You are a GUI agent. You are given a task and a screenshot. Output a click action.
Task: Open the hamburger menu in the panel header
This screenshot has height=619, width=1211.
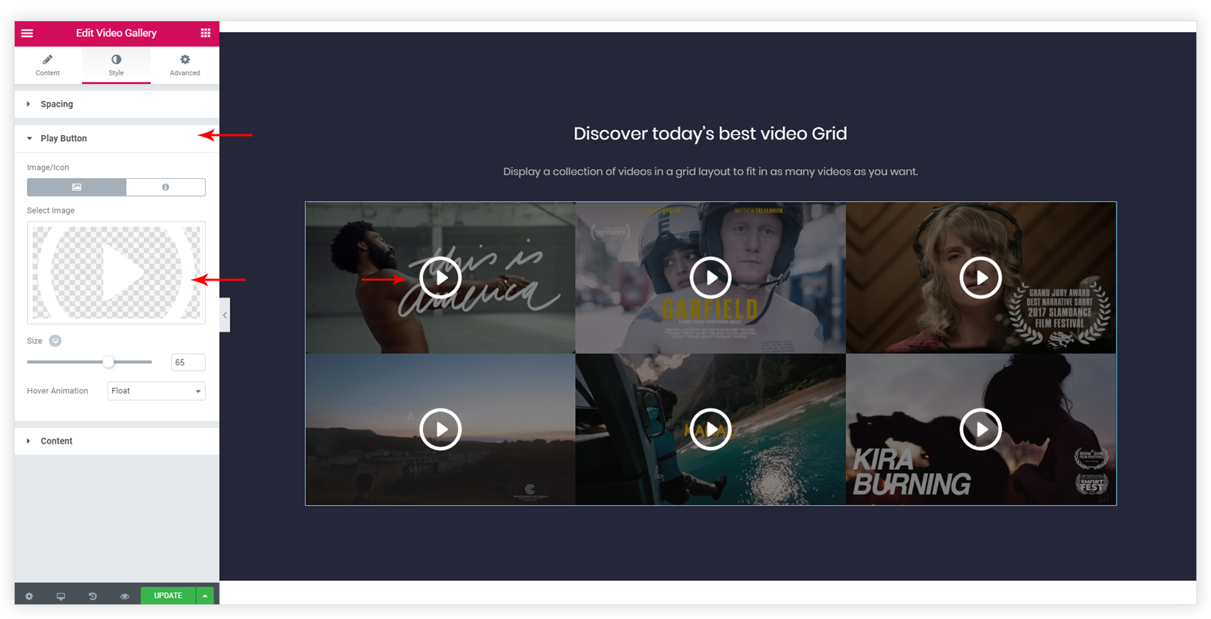(x=27, y=33)
